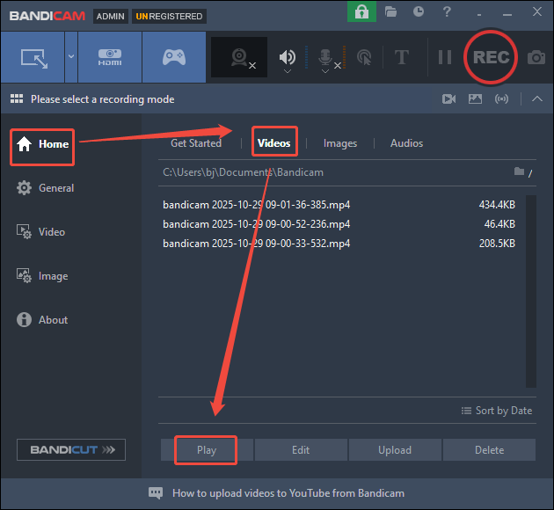
Task: Click the ADMIN badge
Action: (111, 16)
